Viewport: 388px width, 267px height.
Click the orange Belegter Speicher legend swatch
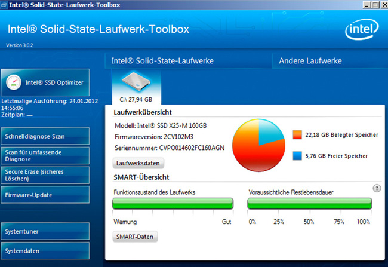[297, 135]
